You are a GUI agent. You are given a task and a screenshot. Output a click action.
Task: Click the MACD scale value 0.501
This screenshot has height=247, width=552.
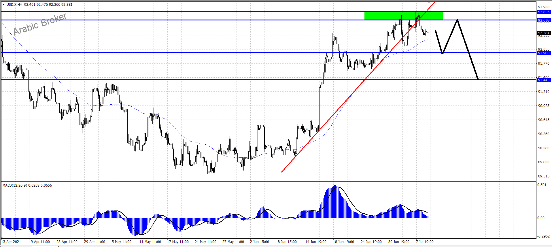point(542,185)
